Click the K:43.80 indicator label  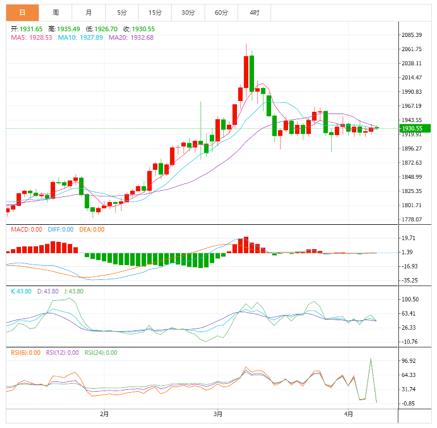(x=21, y=291)
